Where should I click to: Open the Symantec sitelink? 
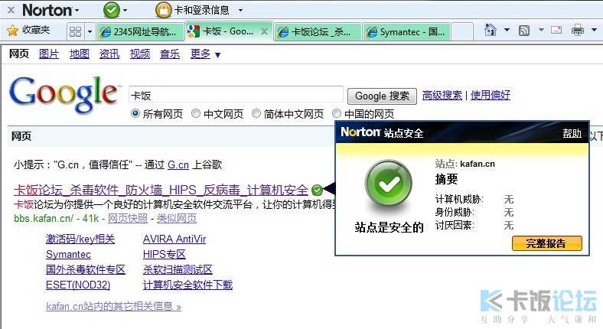[68, 255]
